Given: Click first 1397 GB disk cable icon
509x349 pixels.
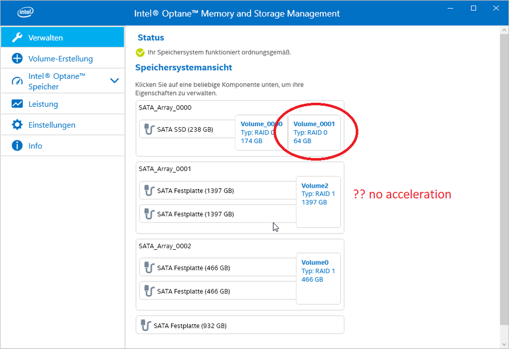Looking at the screenshot, I should (149, 191).
